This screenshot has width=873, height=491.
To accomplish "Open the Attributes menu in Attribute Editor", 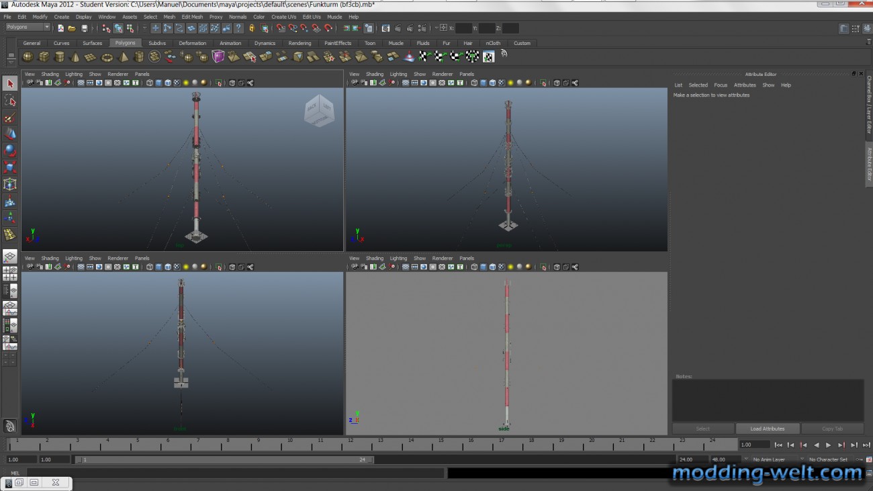I will tap(745, 85).
